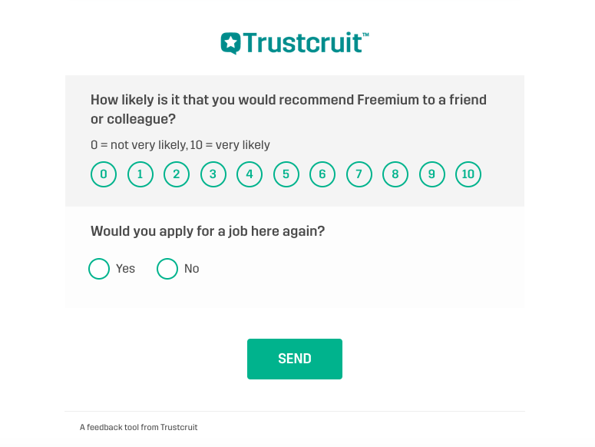This screenshot has width=595, height=447.
Task: Choose the 8 rating circle
Action: point(395,174)
